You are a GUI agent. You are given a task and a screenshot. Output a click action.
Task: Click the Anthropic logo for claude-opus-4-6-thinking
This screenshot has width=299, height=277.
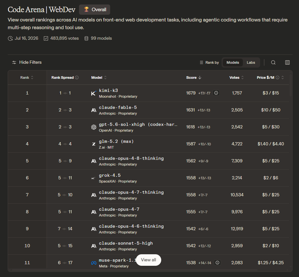tap(94, 229)
